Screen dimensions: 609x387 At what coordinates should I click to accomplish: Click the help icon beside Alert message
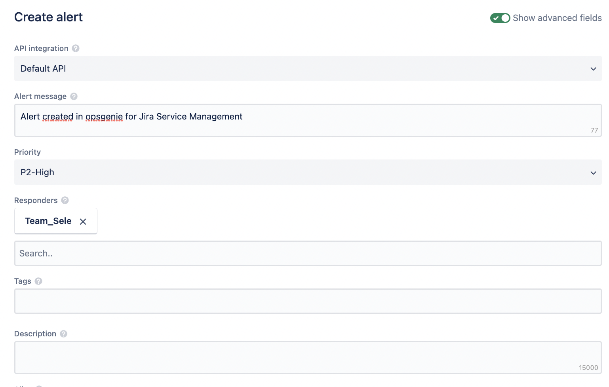[x=74, y=96]
